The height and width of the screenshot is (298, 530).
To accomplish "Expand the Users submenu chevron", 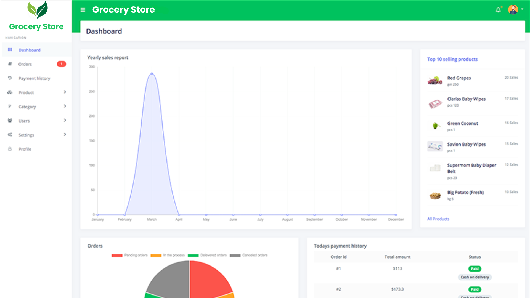I will (x=65, y=120).
